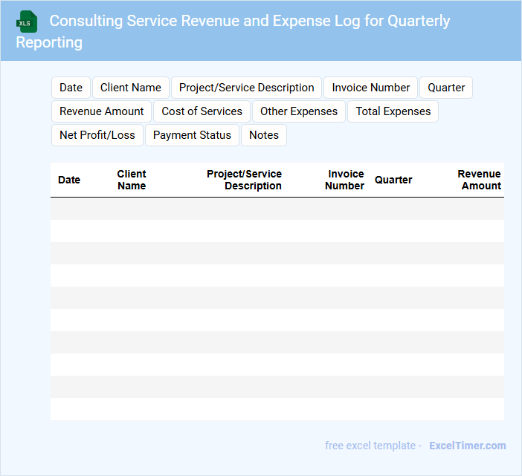Viewport: 522px width, 476px height.
Task: Click the Revenue Amount column header
Action: coord(480,180)
